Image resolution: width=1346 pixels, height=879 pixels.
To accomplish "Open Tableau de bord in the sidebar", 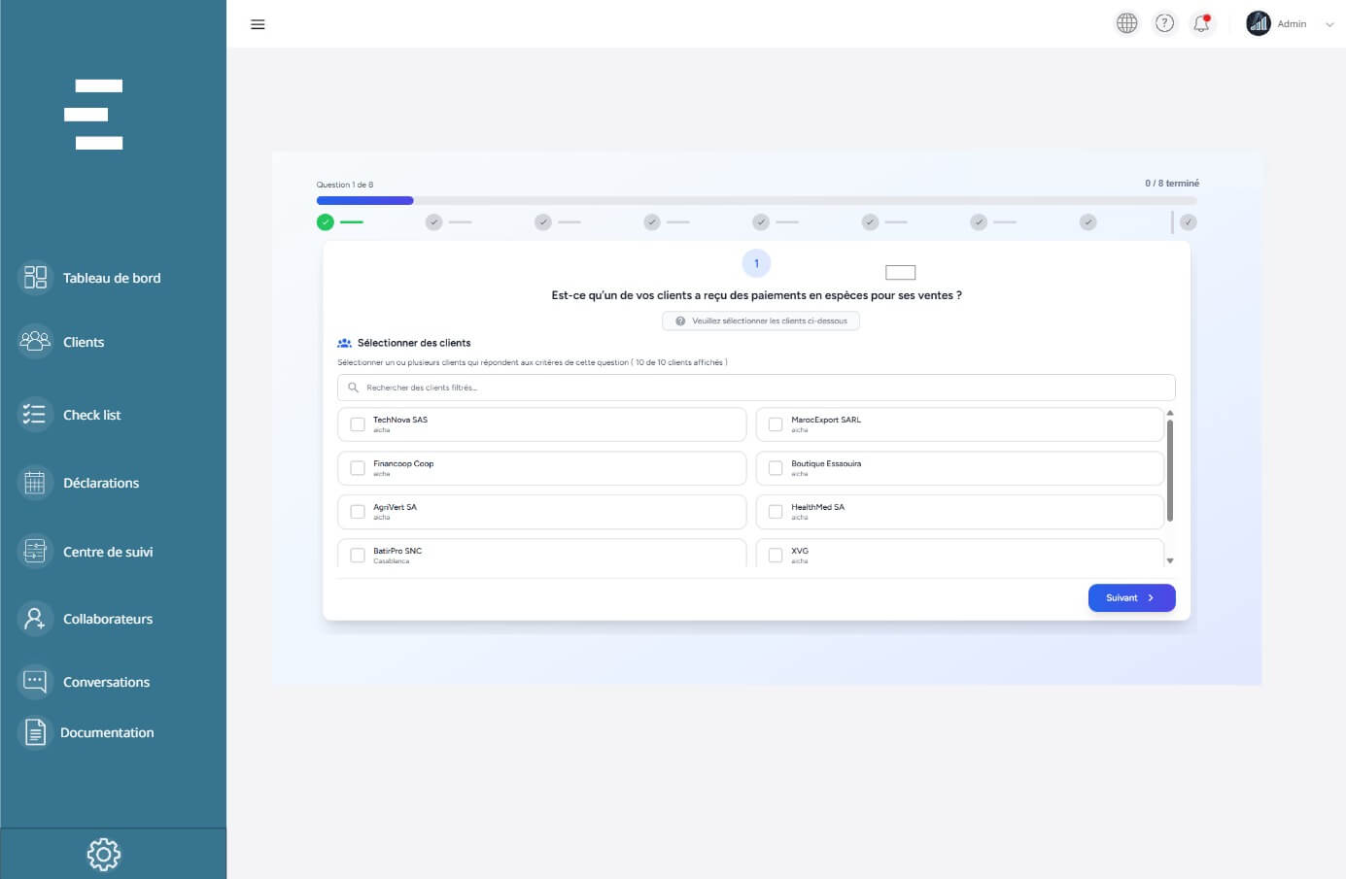I will [x=111, y=278].
